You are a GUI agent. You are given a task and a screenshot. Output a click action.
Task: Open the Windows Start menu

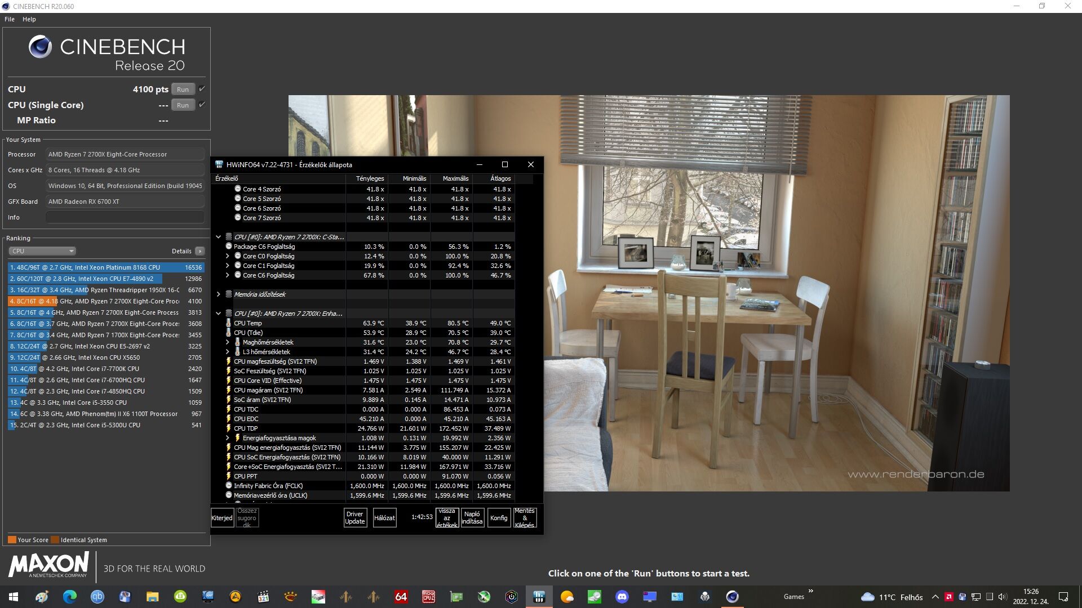(14, 597)
